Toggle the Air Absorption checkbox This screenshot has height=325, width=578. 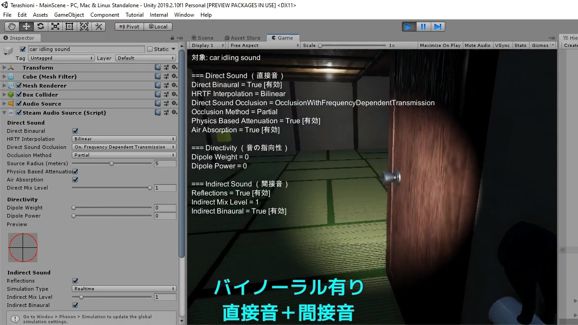click(x=75, y=180)
